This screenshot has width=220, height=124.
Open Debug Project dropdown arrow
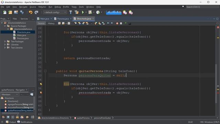click(x=93, y=12)
